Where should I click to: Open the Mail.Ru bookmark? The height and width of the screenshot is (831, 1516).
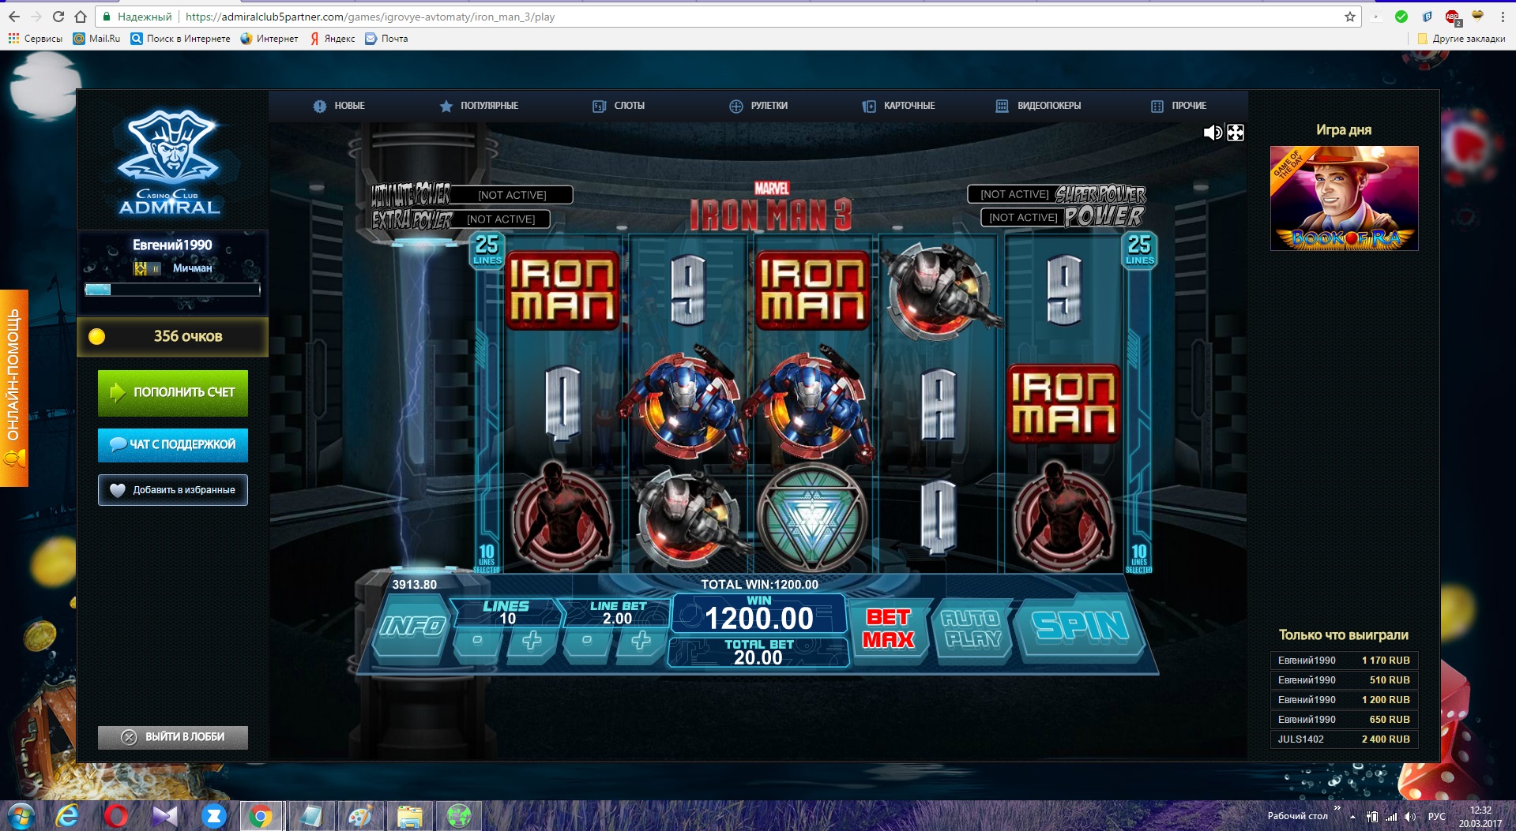point(96,39)
